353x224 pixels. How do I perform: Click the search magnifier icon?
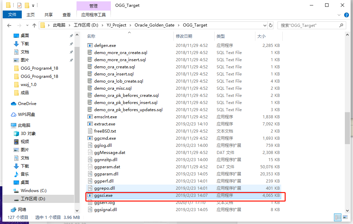341,25
